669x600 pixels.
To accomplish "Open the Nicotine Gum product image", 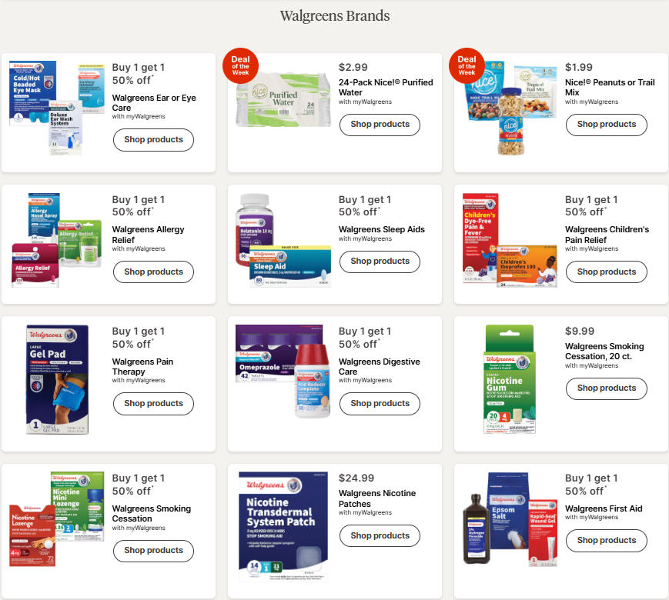I will pos(510,379).
